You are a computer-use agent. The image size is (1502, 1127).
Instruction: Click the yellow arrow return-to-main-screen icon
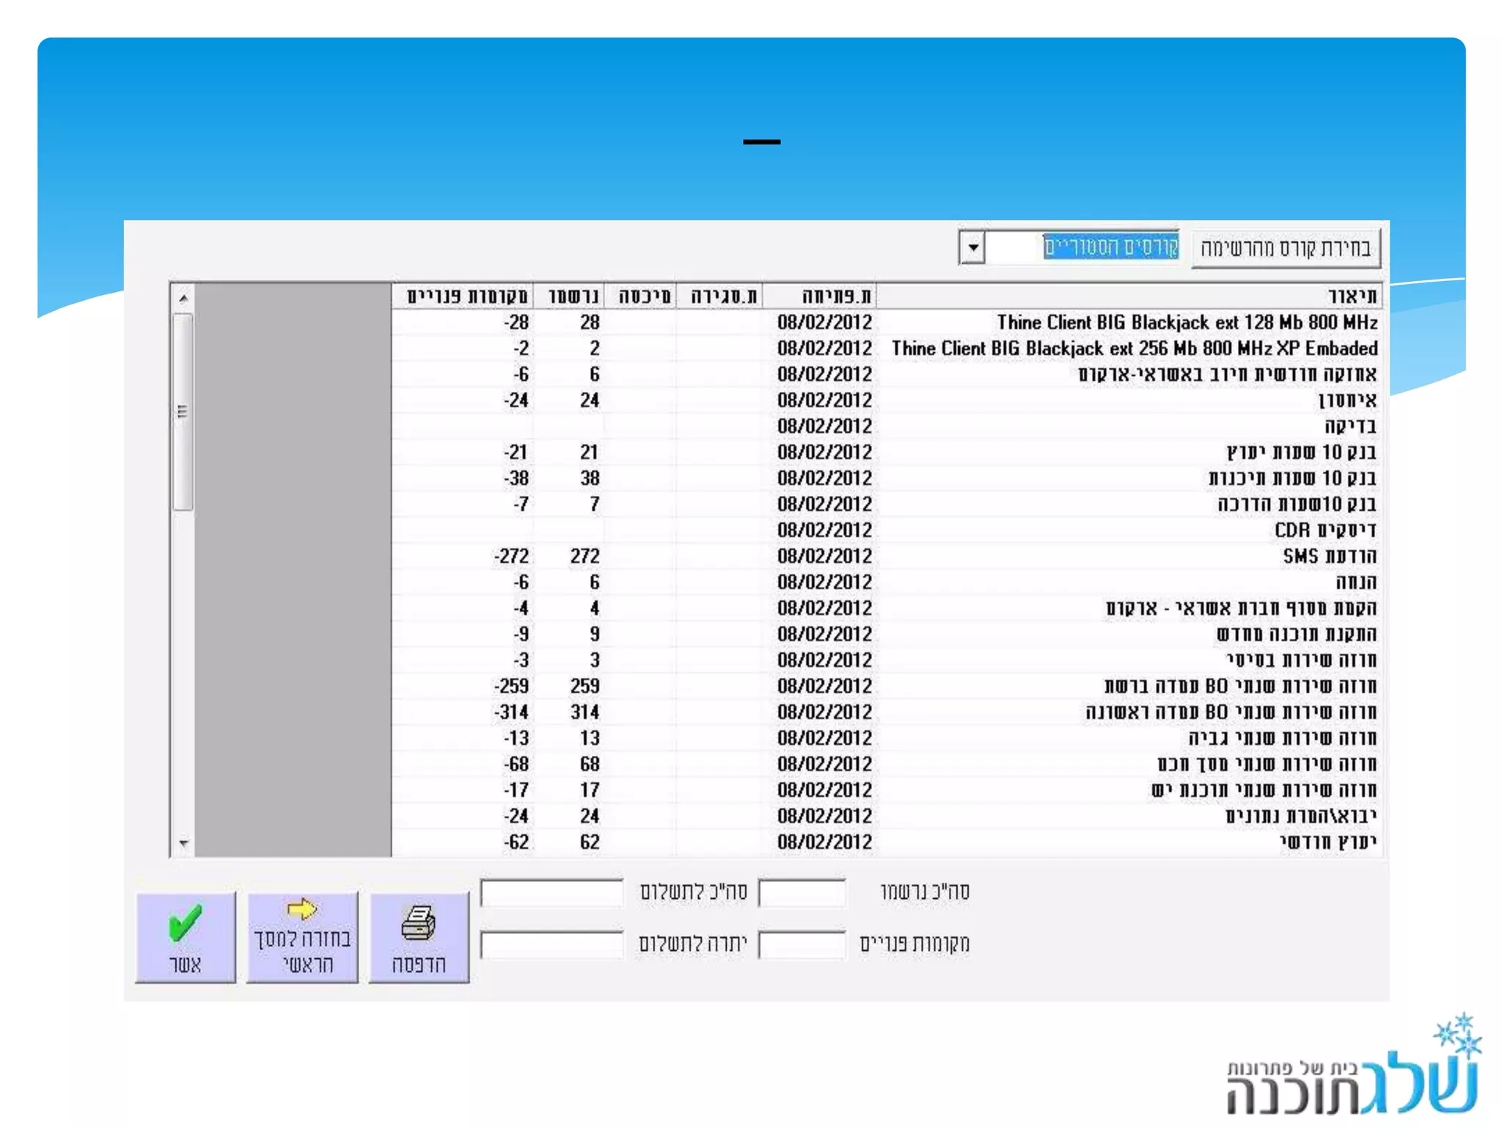coord(301,910)
